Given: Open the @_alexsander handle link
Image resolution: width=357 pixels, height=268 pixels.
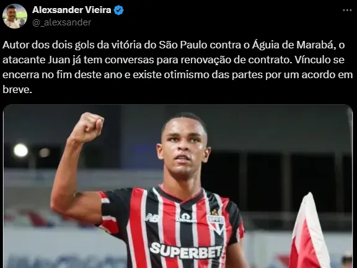Looking at the screenshot, I should (62, 22).
